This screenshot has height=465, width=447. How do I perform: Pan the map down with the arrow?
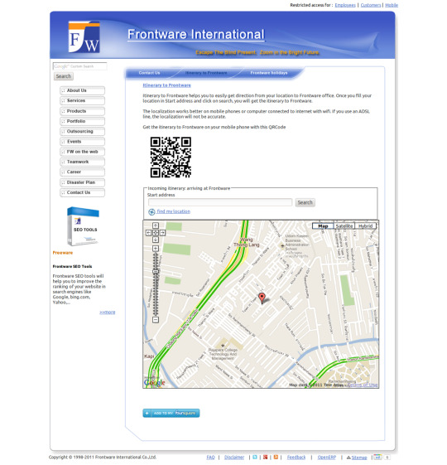[x=156, y=240]
